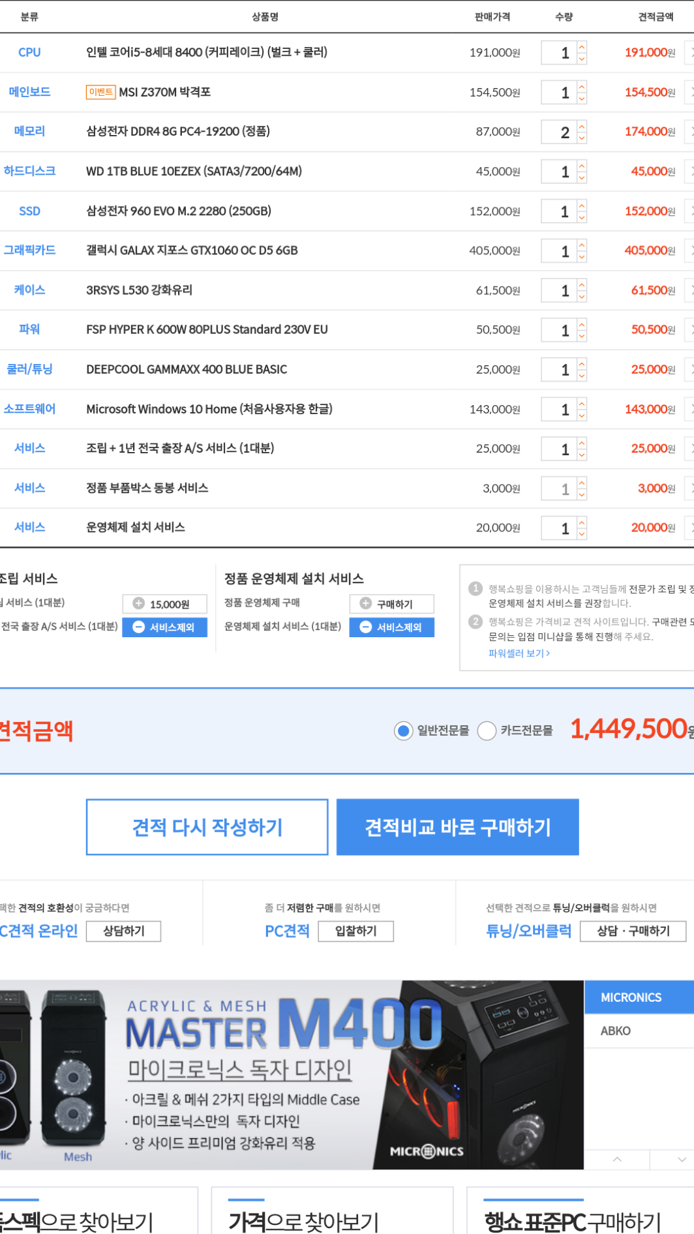Image resolution: width=694 pixels, height=1234 pixels.
Task: Click the 이벤트 badge on motherboard row
Action: click(101, 92)
